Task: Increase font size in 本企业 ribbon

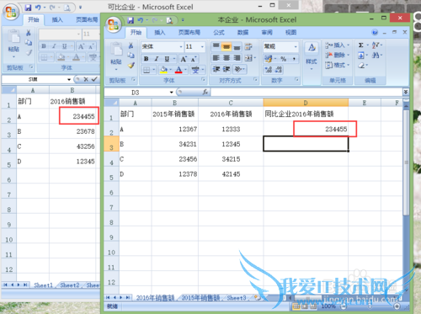Action: tap(184, 59)
